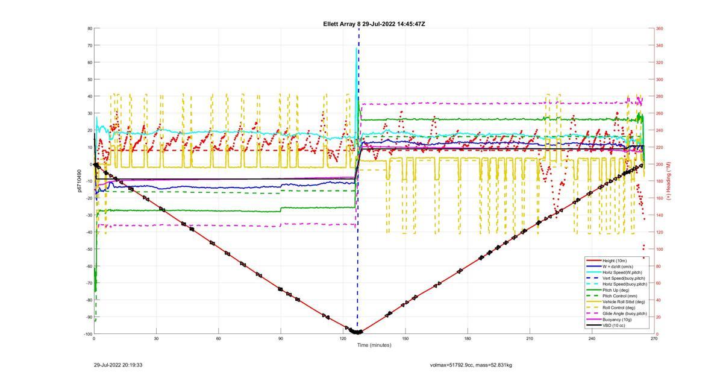723x375 pixels.
Task: Select the 'Height (10m)' legend entry
Action: pyautogui.click(x=615, y=260)
